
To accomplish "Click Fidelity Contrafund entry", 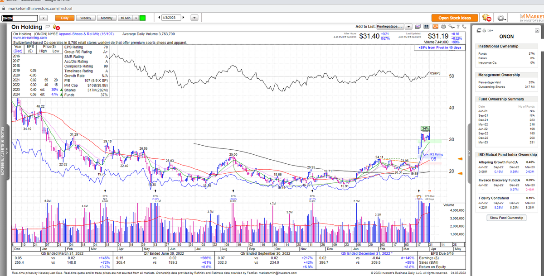I will click(495, 198).
